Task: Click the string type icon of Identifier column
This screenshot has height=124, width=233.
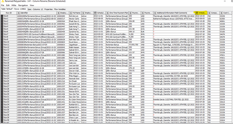Action: click(x=19, y=13)
